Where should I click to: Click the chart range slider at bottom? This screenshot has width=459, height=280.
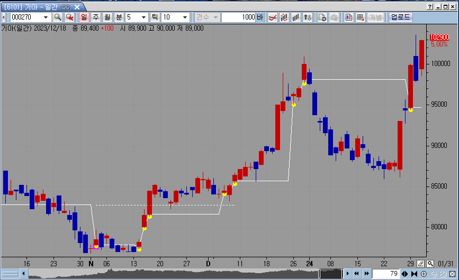click(x=175, y=274)
